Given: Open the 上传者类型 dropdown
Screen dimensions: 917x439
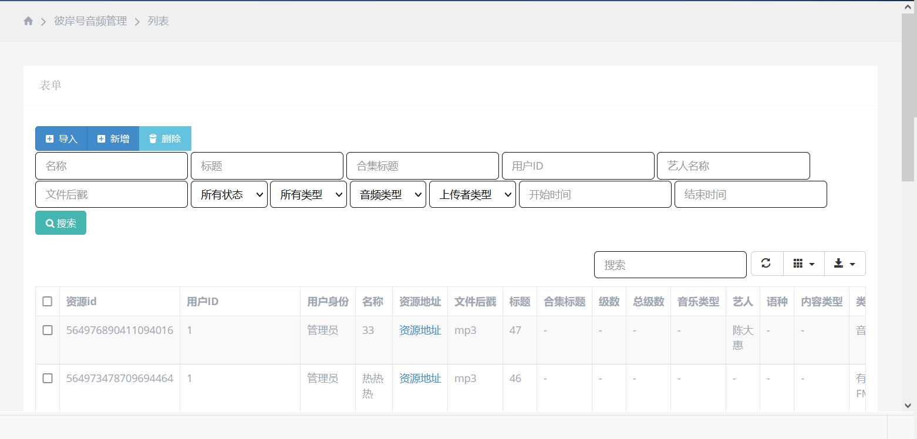Looking at the screenshot, I should pyautogui.click(x=473, y=194).
